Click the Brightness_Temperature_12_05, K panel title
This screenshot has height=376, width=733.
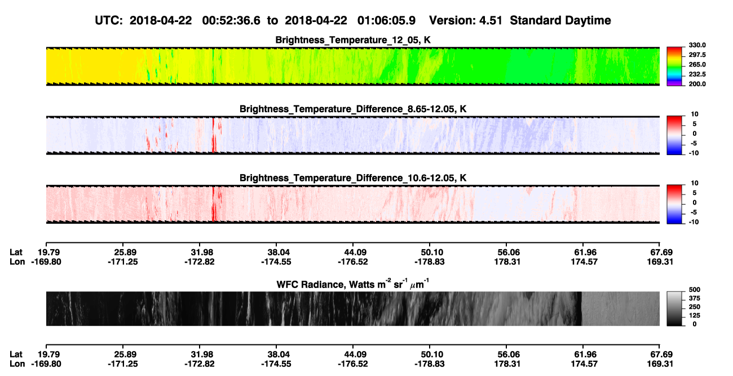353,40
